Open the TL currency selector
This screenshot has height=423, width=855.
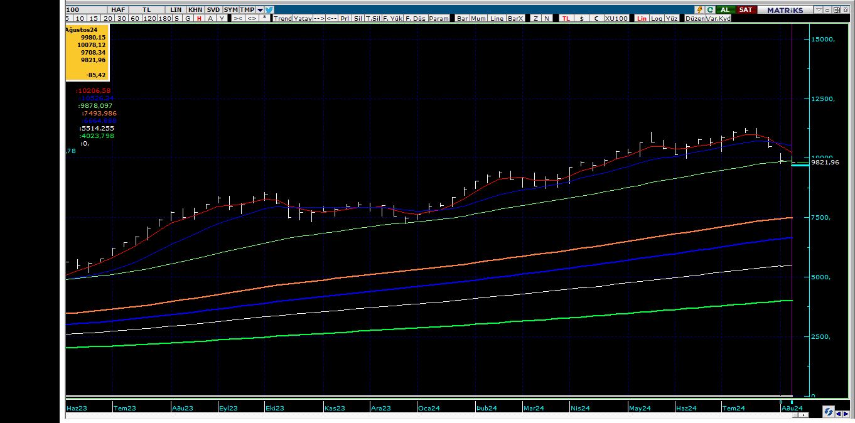(x=146, y=10)
